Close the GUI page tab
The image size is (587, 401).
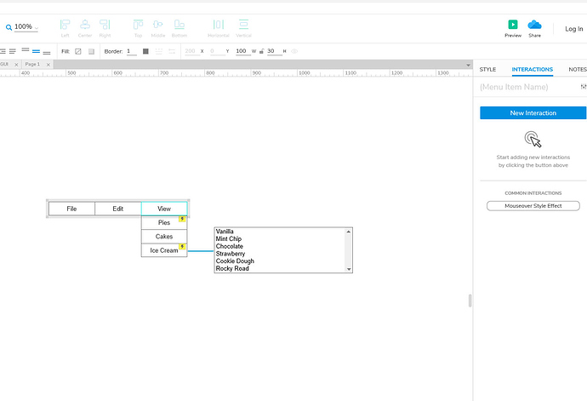coord(16,65)
